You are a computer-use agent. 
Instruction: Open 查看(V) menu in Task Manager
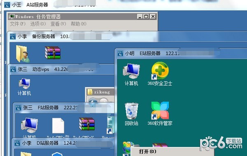click(x=58, y=24)
